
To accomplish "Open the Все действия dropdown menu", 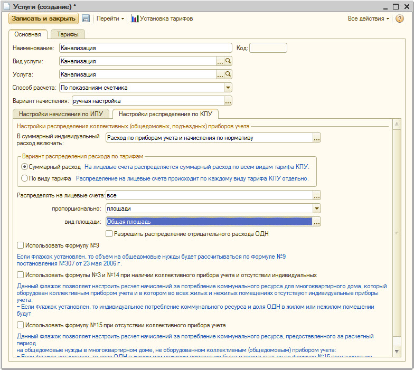I will tap(369, 18).
